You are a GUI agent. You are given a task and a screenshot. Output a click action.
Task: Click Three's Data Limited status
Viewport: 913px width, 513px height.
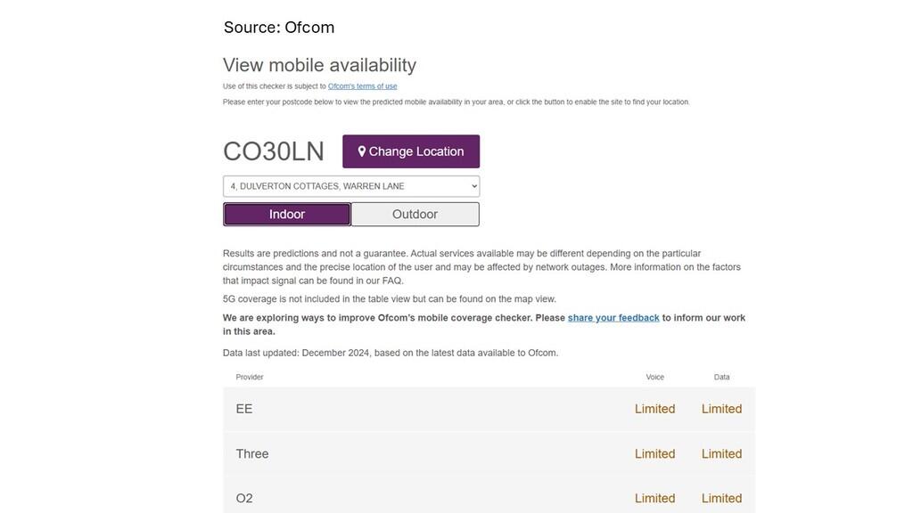tap(721, 453)
